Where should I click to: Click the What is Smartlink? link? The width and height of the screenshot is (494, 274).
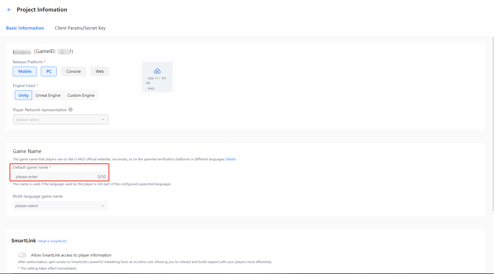(x=52, y=241)
